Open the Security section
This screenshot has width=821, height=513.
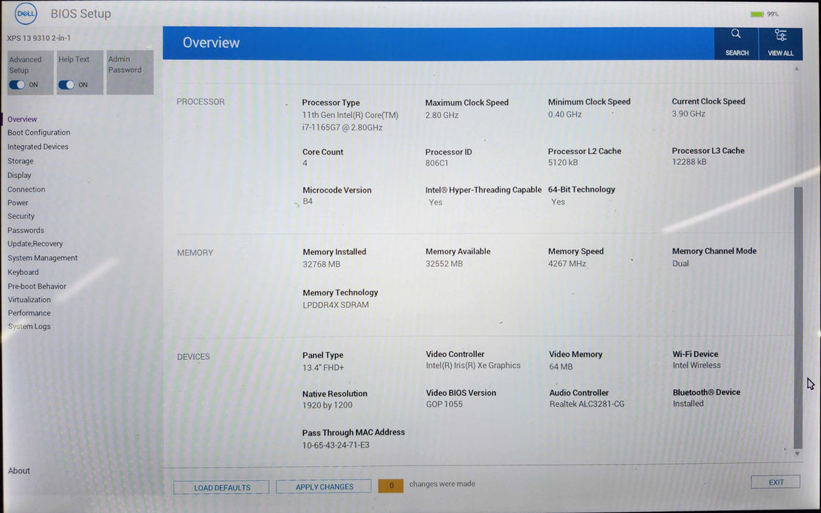tap(21, 216)
